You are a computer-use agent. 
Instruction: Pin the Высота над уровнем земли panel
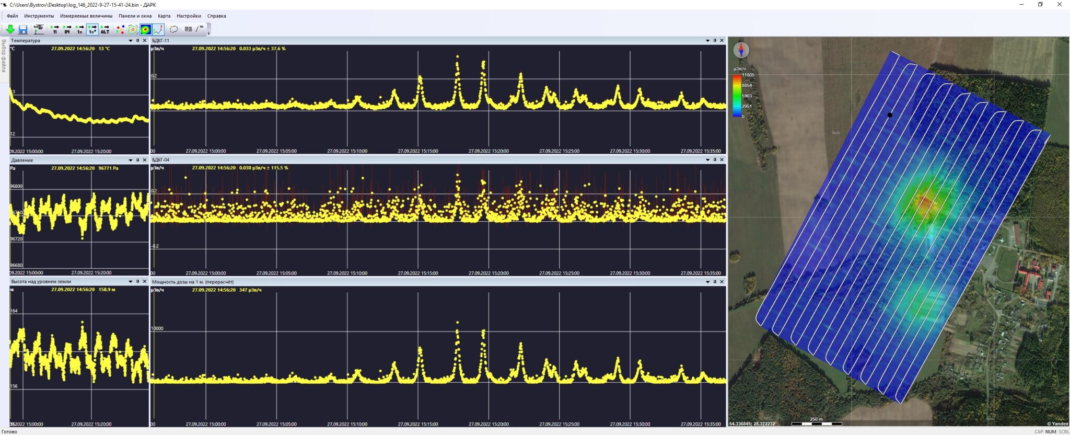(138, 281)
